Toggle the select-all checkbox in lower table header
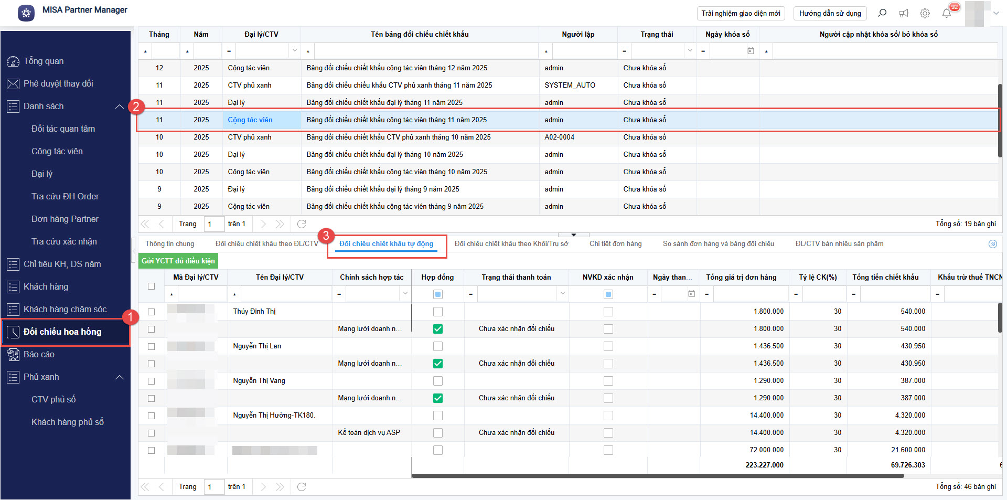The image size is (1007, 500). 152,286
